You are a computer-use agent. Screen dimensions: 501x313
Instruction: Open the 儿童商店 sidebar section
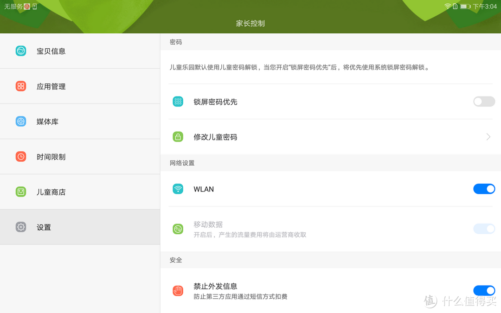pyautogui.click(x=80, y=192)
